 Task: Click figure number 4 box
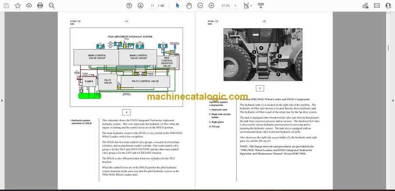pos(126,112)
